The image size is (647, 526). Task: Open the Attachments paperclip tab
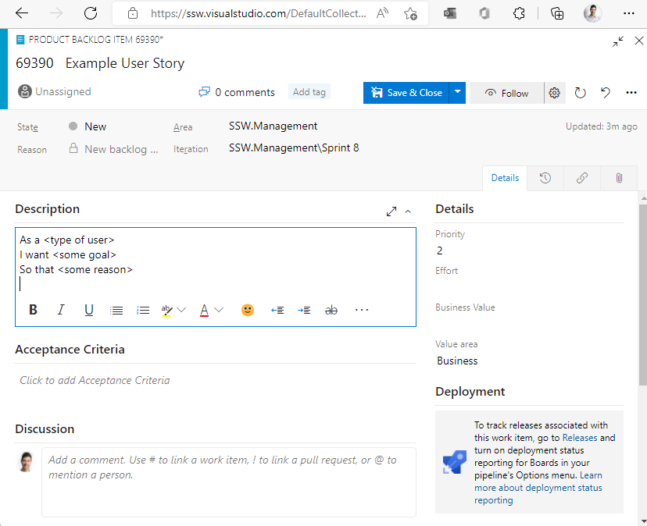[x=619, y=178]
